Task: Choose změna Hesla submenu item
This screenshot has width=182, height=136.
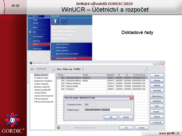Action: pyautogui.click(x=62, y=47)
